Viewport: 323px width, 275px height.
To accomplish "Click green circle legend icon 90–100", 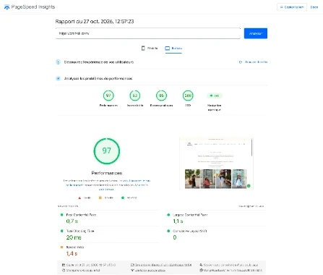I will 123,198.
